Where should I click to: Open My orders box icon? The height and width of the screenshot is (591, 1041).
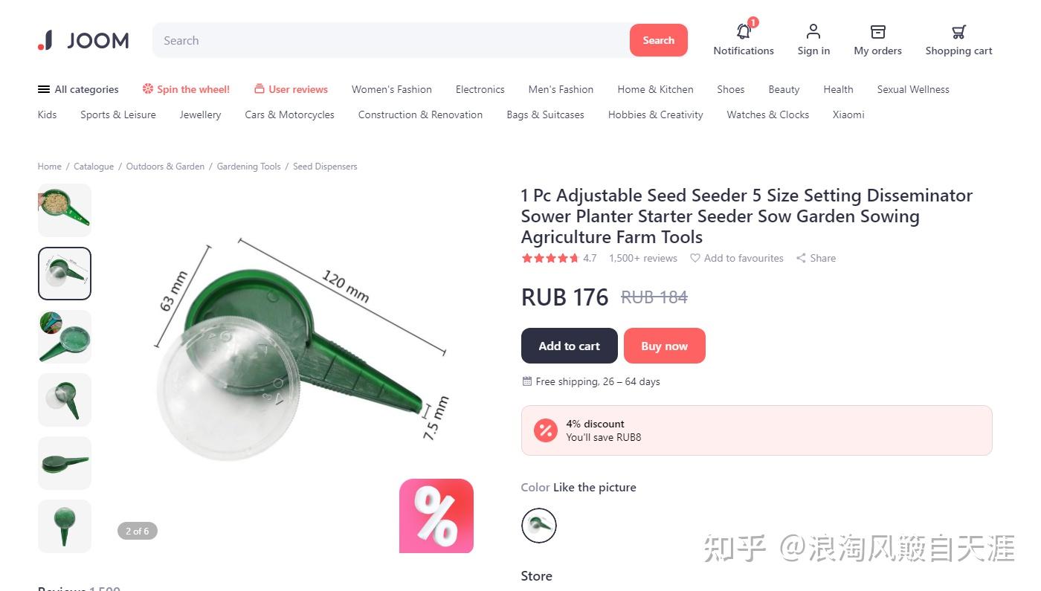click(877, 31)
